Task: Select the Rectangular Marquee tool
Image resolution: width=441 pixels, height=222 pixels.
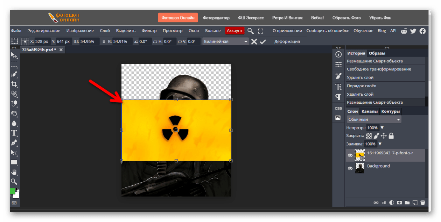Action: [x=14, y=65]
